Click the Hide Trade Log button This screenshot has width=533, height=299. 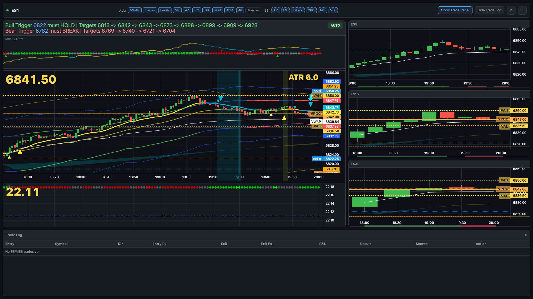pyautogui.click(x=489, y=10)
